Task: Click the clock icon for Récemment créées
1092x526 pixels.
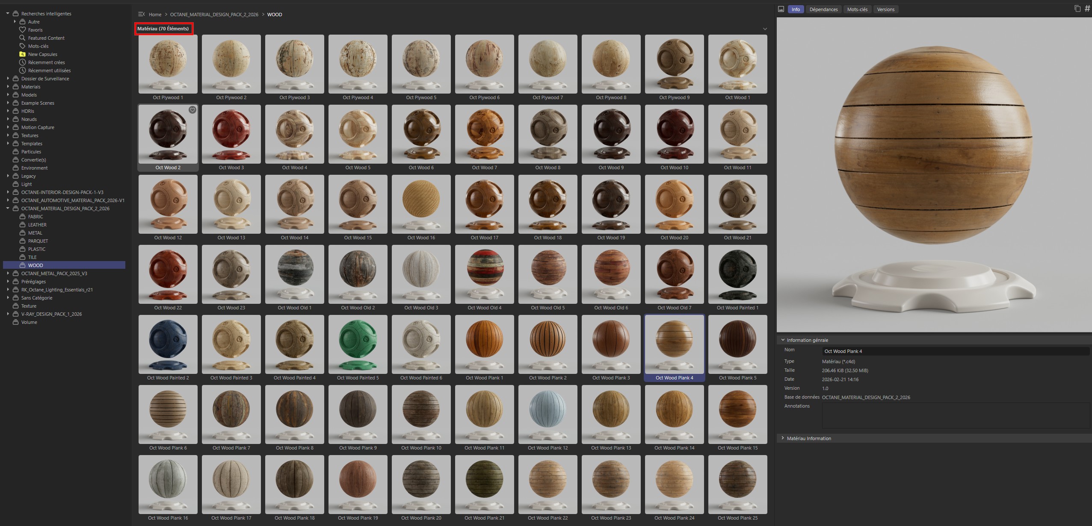Action: [x=23, y=62]
